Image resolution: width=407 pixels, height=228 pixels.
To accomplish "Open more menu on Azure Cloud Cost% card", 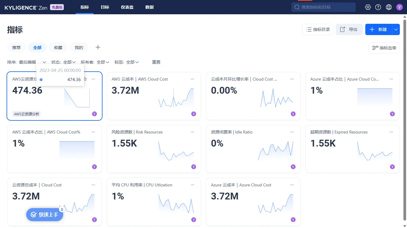I will click(391, 79).
